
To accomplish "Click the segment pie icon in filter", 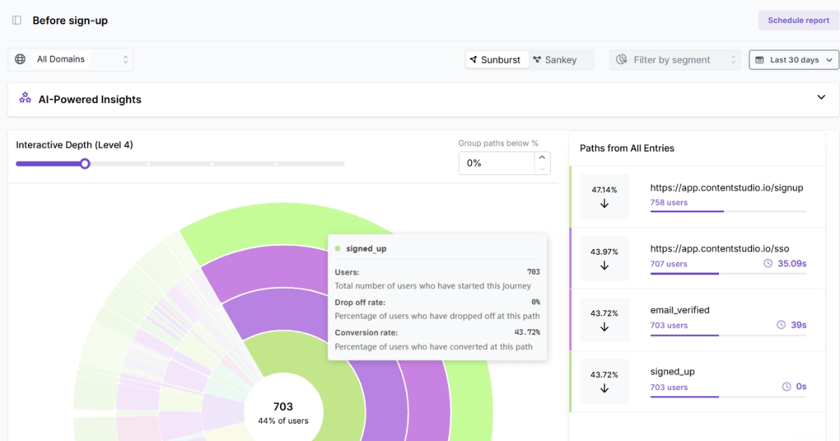I will [x=621, y=59].
